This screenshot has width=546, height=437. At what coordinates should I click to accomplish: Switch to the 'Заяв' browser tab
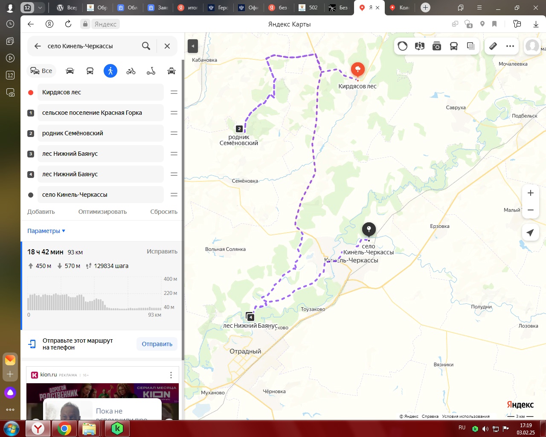[x=158, y=8]
